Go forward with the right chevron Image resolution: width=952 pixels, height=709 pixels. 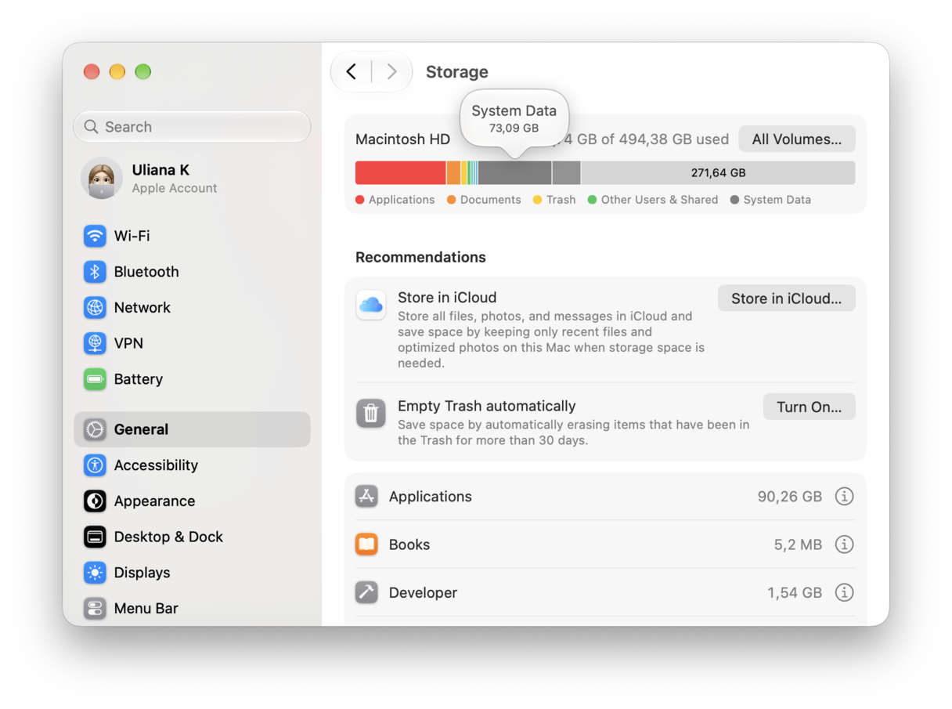[x=392, y=72]
